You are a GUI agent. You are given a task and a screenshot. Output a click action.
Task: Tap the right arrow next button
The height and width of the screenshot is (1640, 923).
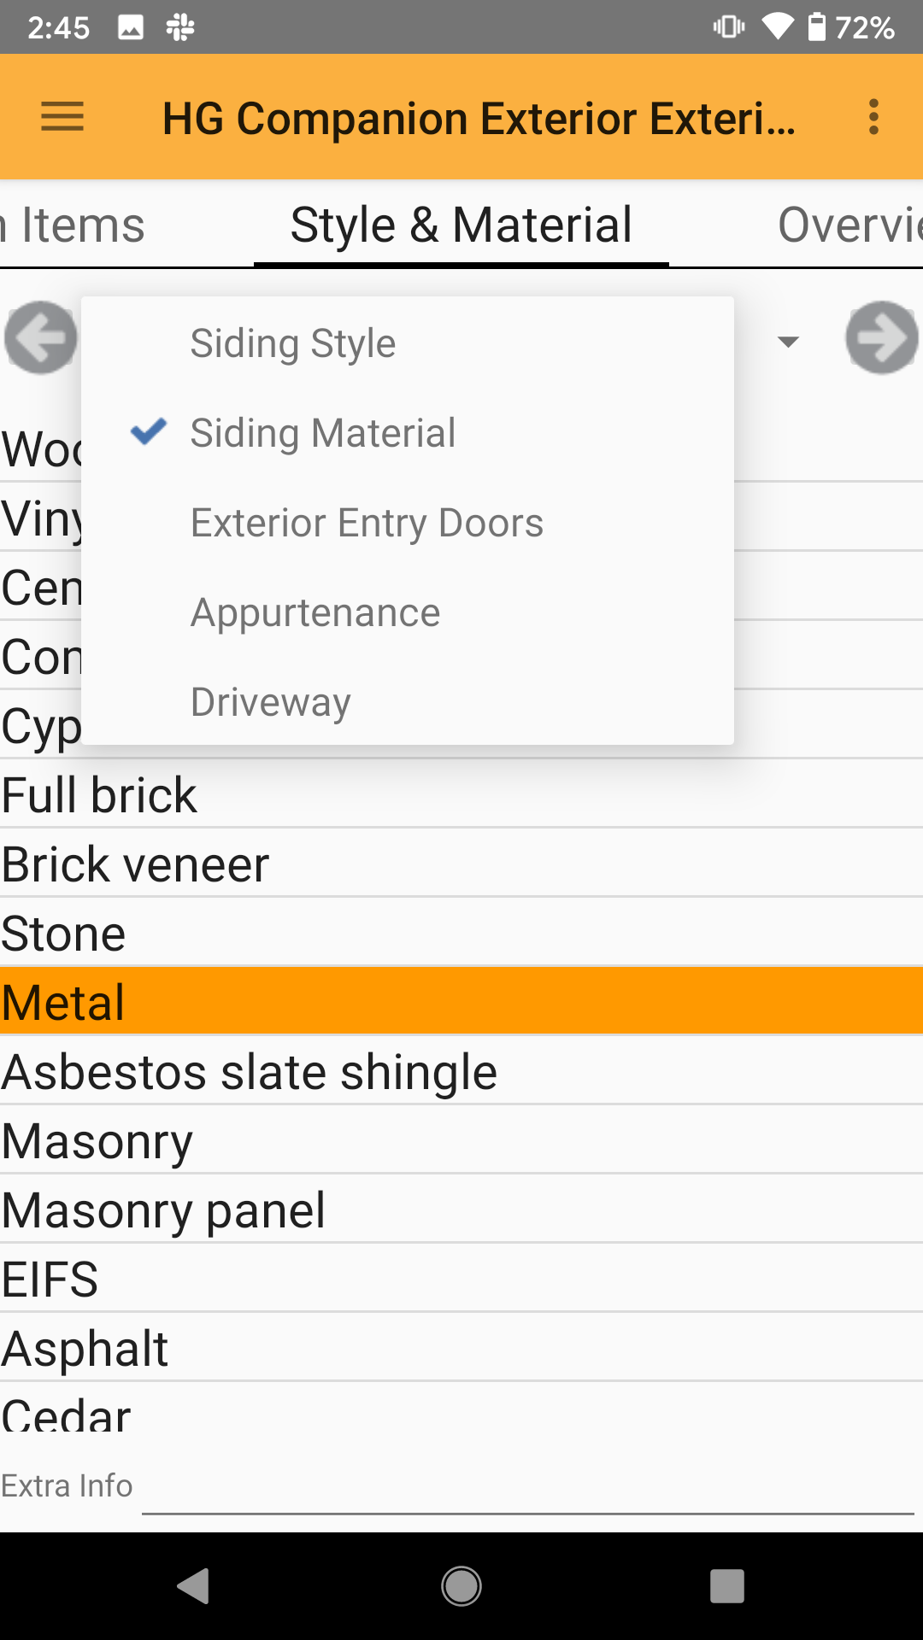(881, 338)
